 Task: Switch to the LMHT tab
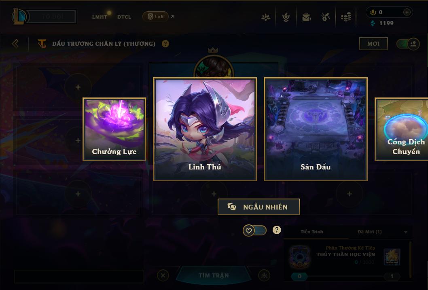(x=100, y=17)
